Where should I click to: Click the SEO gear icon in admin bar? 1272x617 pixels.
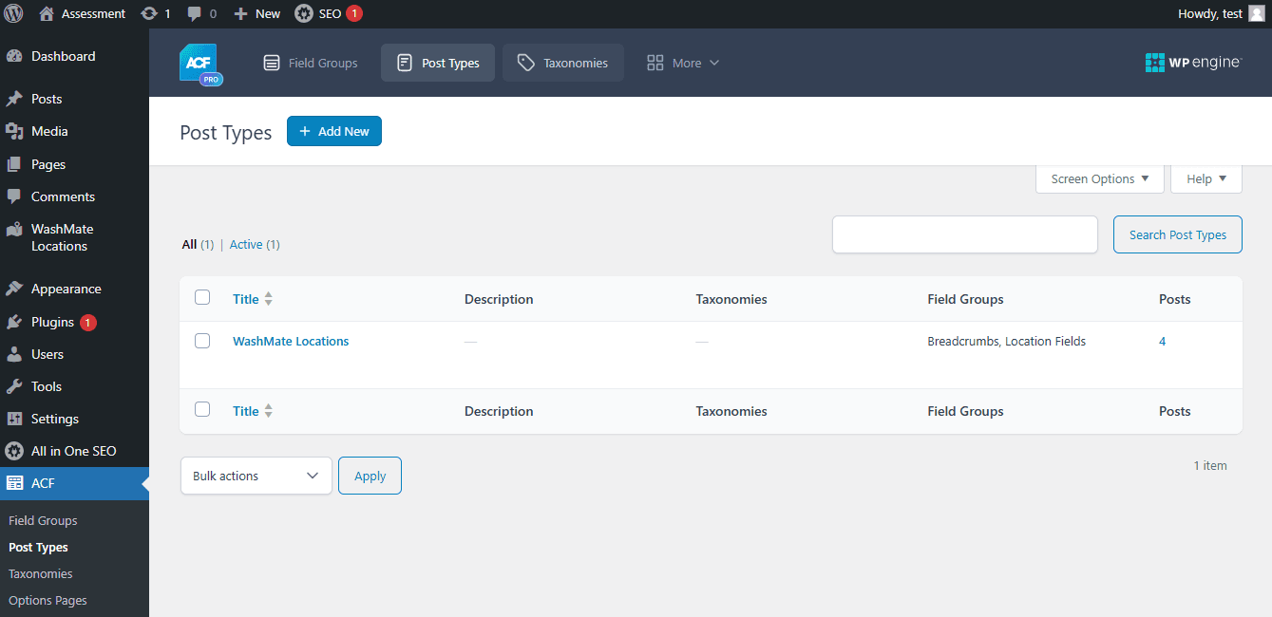coord(303,13)
